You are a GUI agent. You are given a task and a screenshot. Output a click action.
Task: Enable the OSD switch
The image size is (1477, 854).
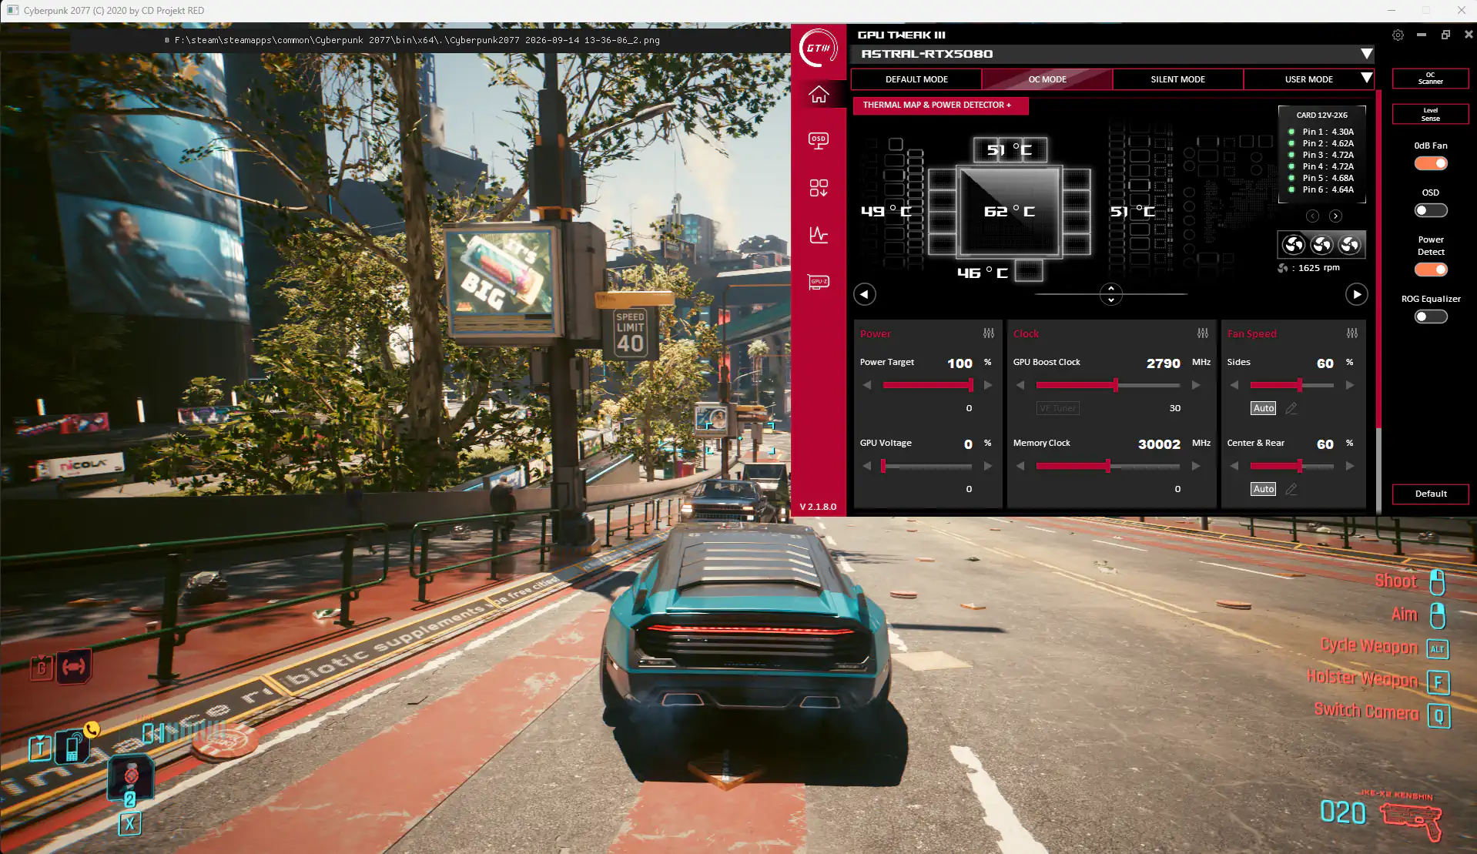click(1431, 210)
